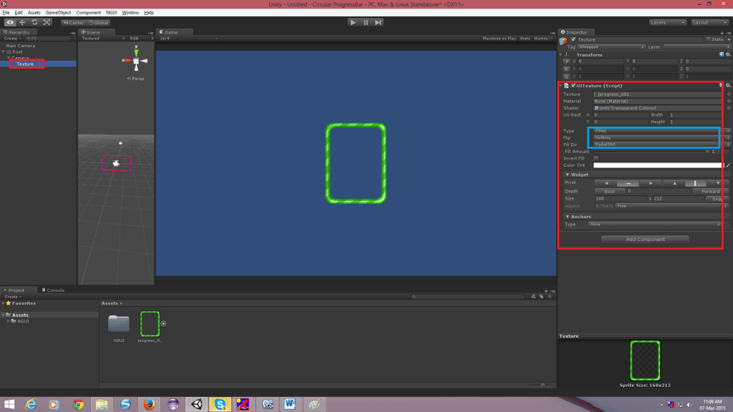Click the Fill Amount slider handle

(x=707, y=152)
